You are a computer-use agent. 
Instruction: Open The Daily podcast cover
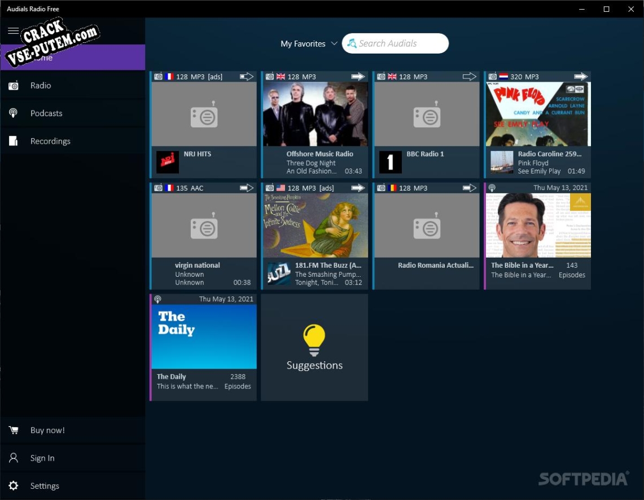[x=204, y=337]
